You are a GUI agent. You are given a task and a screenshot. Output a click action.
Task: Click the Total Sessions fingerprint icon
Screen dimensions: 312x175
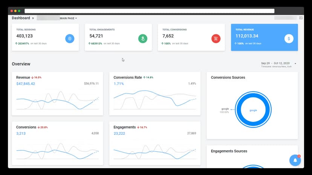[x=70, y=38]
